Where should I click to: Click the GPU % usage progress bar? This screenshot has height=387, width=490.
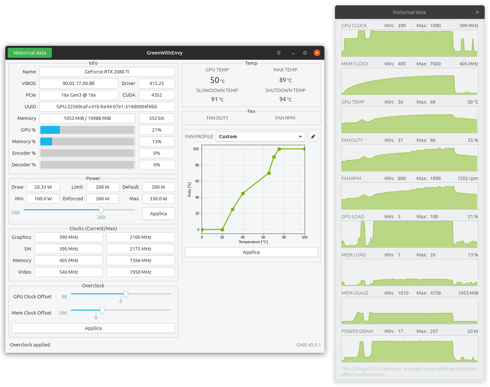87,130
